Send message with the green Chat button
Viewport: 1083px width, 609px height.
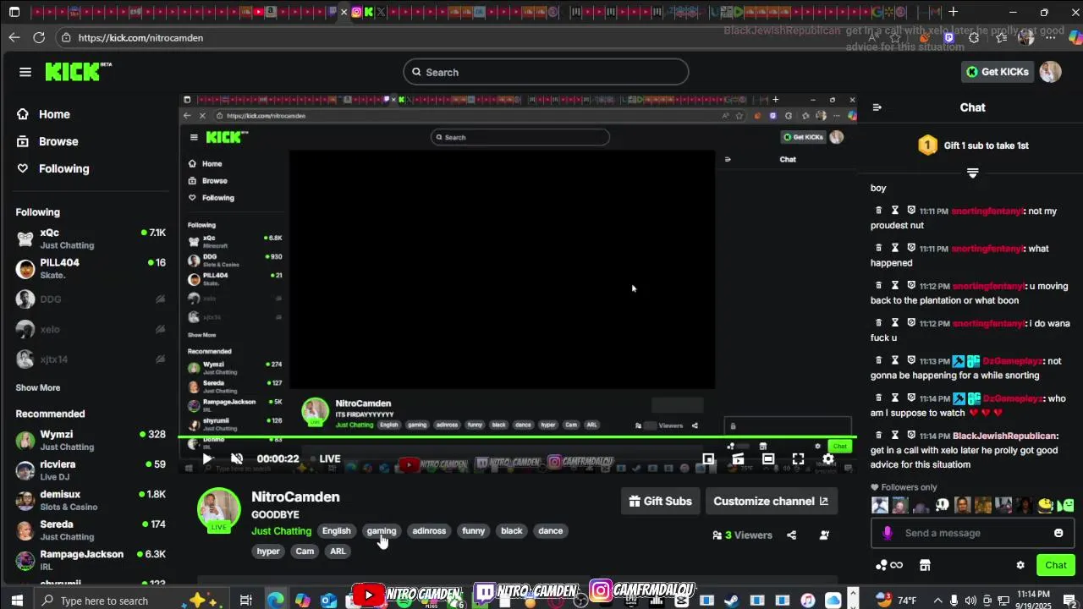pyautogui.click(x=1056, y=565)
